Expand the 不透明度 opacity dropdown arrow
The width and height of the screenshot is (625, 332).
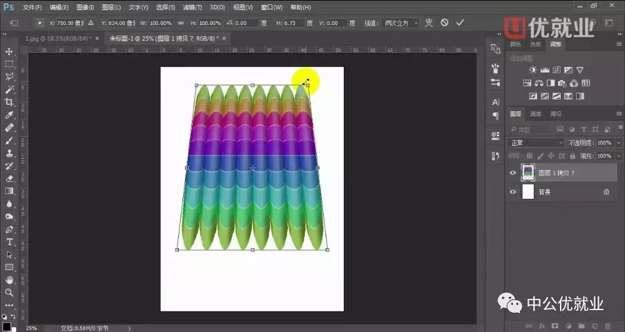[x=619, y=143]
